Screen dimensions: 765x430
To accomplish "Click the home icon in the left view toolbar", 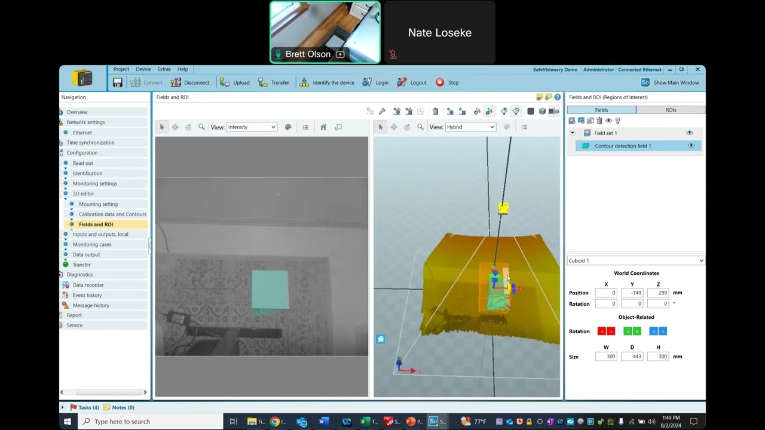I will pos(323,127).
